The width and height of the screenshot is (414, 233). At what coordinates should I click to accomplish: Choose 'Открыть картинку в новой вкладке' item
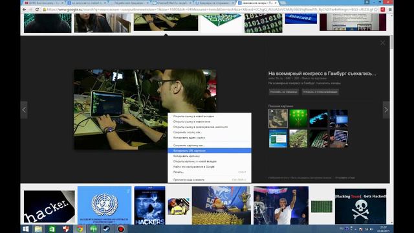click(x=210, y=161)
